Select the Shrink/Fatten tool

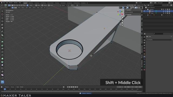tap(2, 72)
